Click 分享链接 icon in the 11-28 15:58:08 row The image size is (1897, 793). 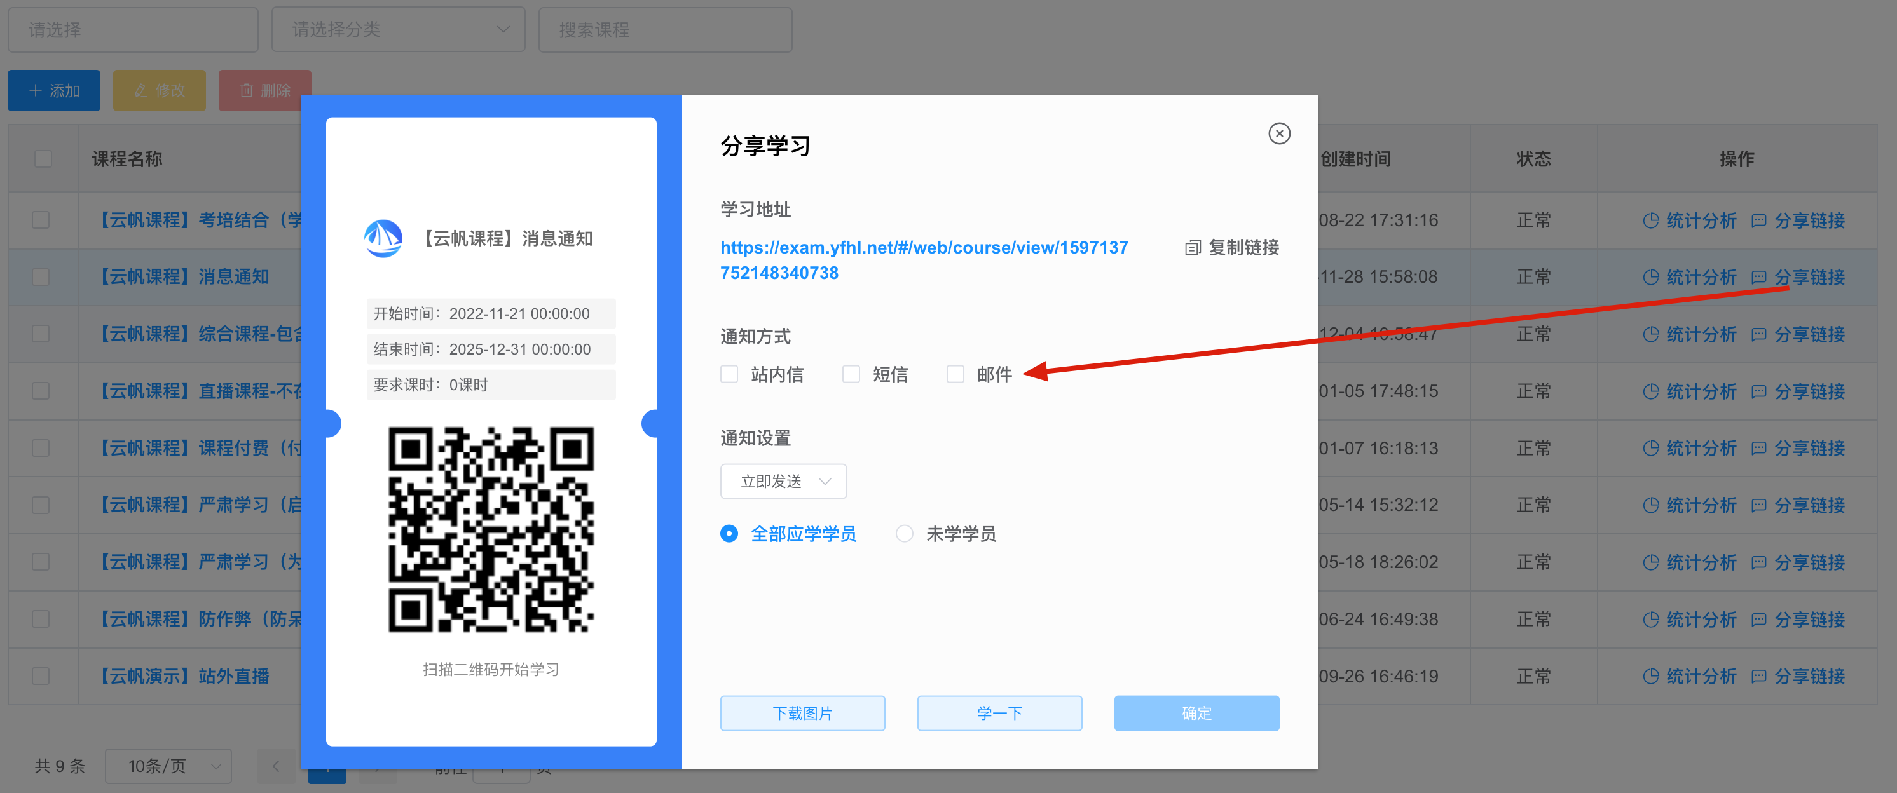click(1758, 277)
